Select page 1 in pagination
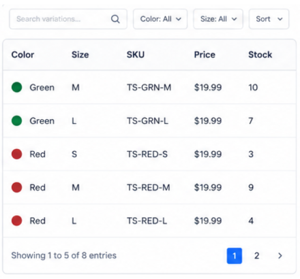This screenshot has height=279, width=300. (235, 256)
